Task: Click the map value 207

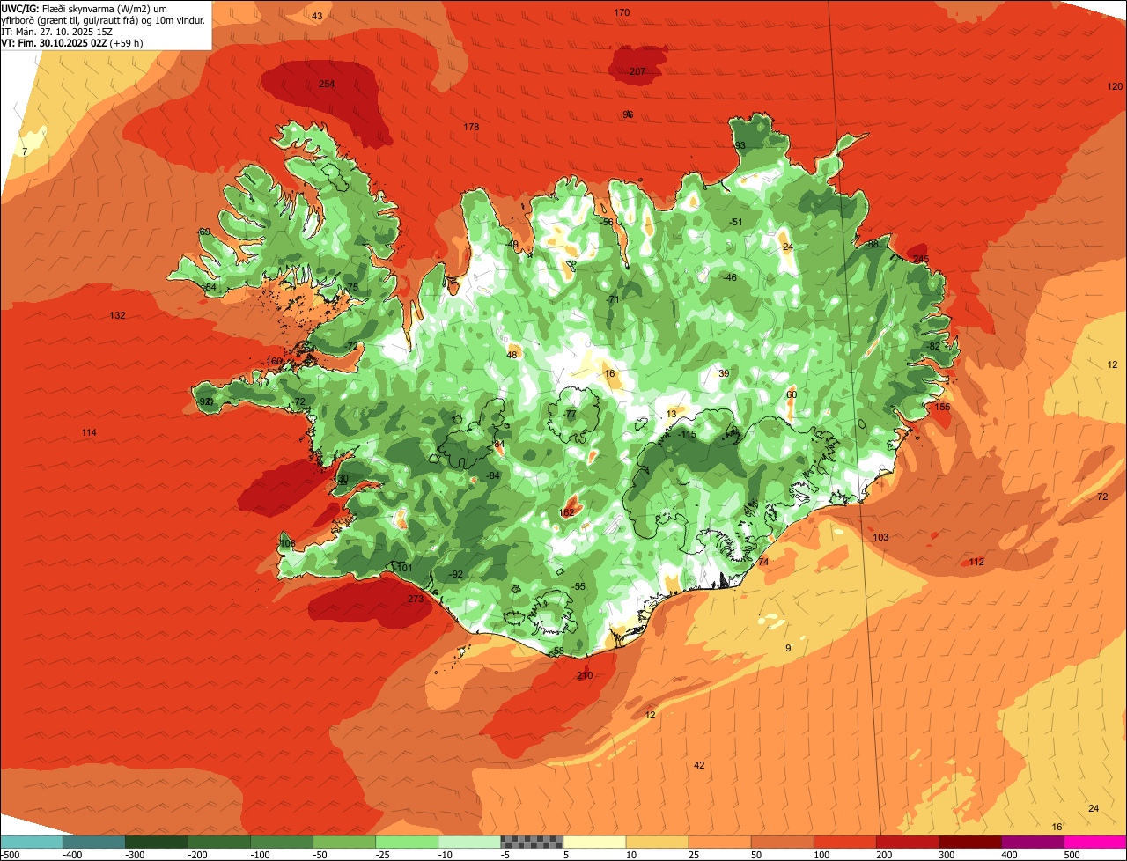Action: (x=638, y=71)
